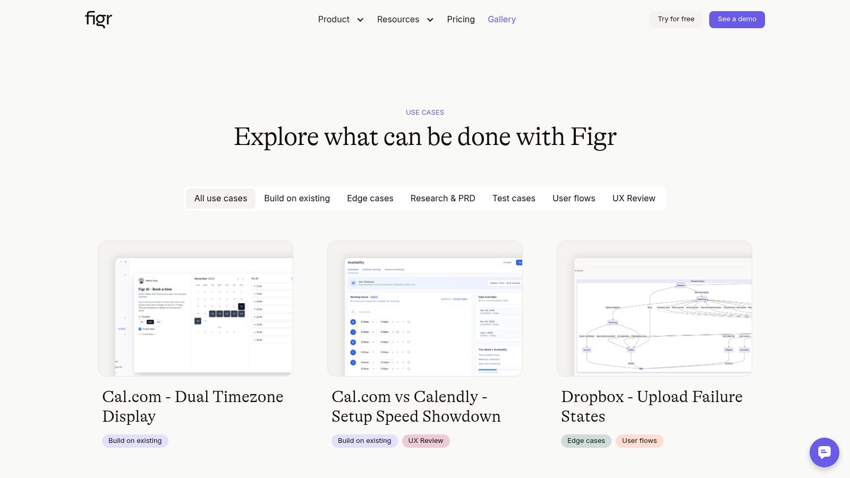This screenshot has width=850, height=478.
Task: Switch to the Edge cases tab
Action: click(370, 199)
